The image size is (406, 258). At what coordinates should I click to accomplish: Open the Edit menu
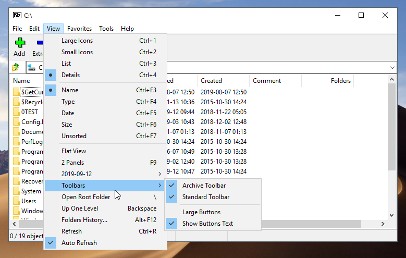pyautogui.click(x=34, y=29)
